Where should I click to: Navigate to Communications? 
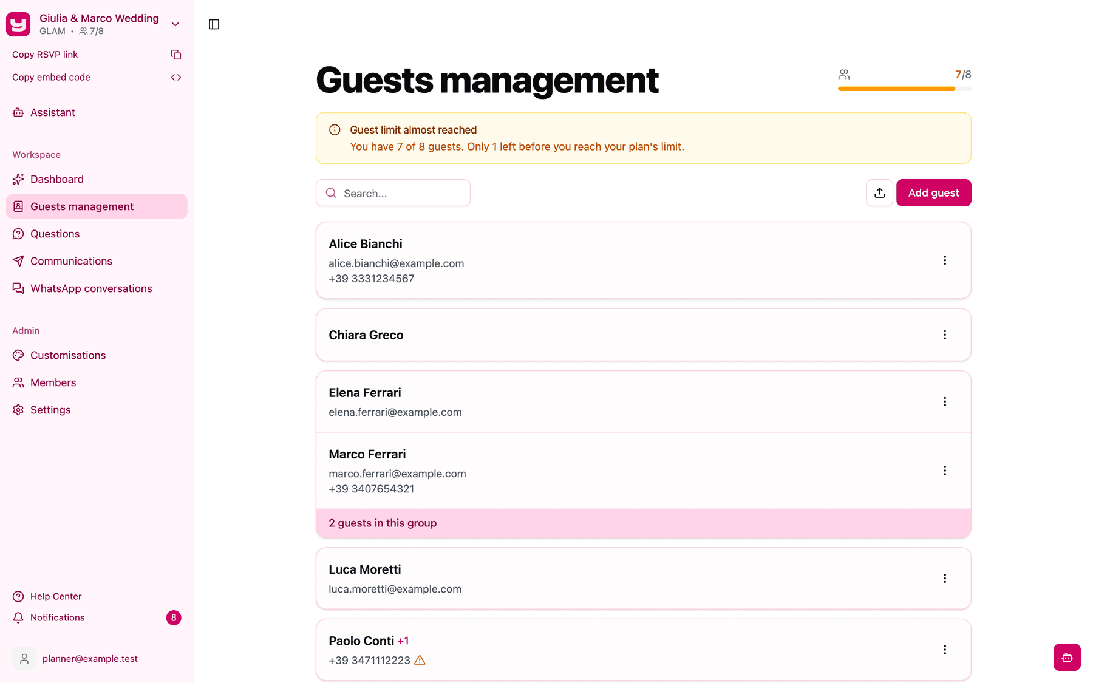(97, 261)
